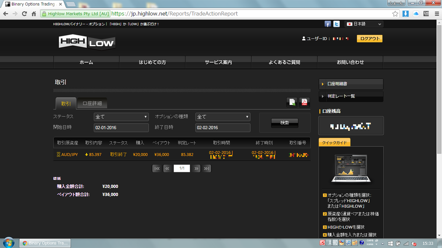
Task: Refresh the page with the reload icon
Action: pyautogui.click(x=24, y=13)
